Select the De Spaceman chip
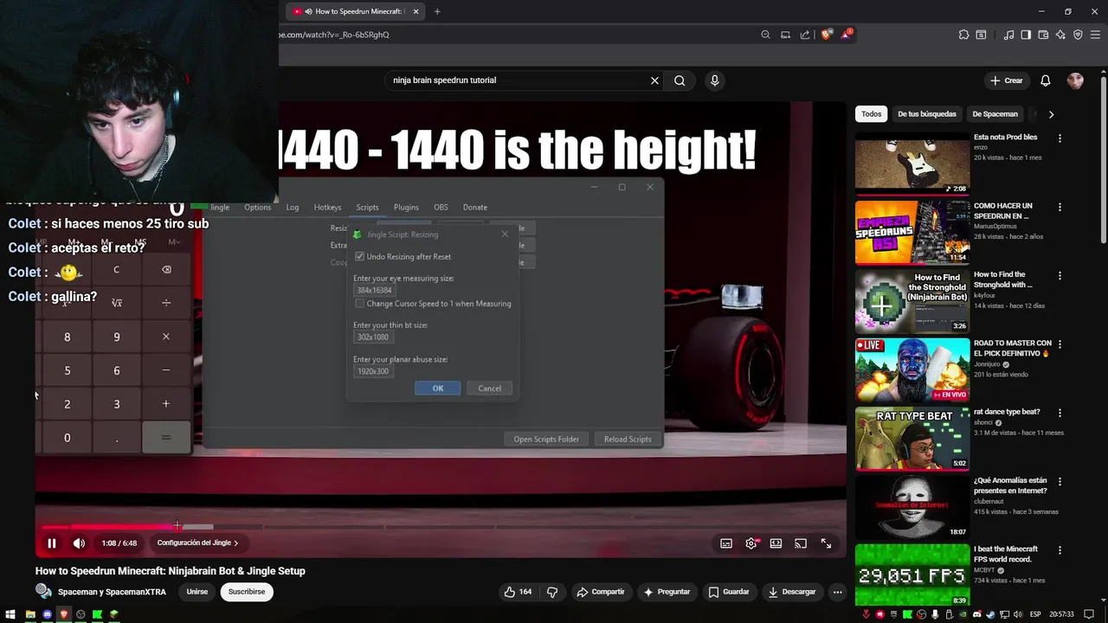Image resolution: width=1108 pixels, height=623 pixels. pyautogui.click(x=995, y=114)
